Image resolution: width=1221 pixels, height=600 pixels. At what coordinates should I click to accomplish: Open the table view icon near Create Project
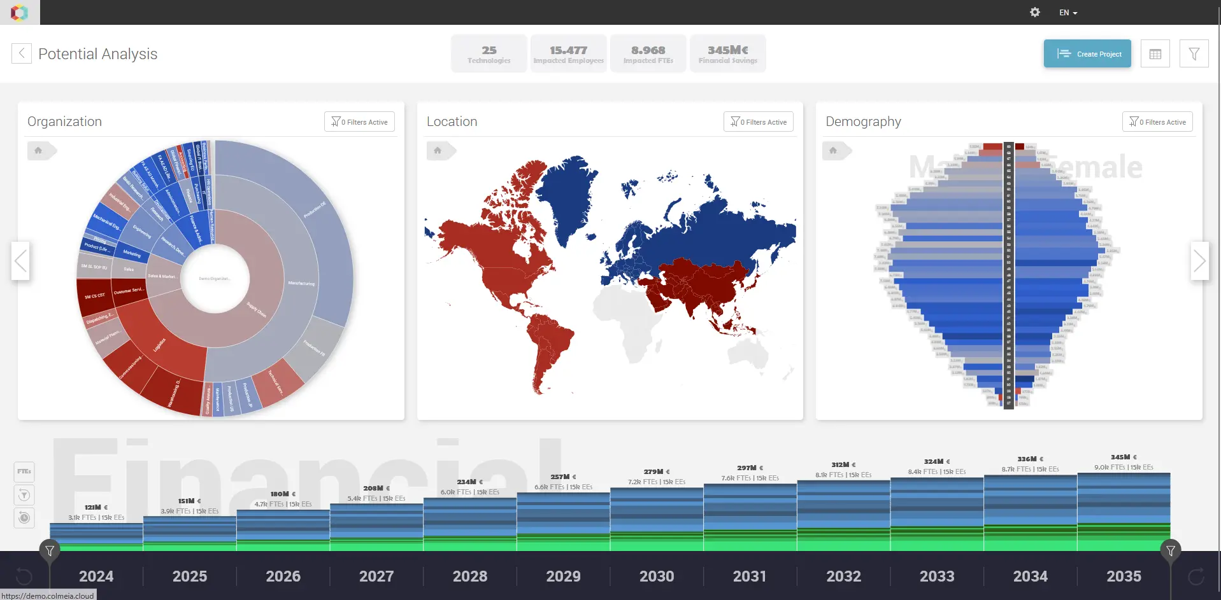pos(1155,53)
